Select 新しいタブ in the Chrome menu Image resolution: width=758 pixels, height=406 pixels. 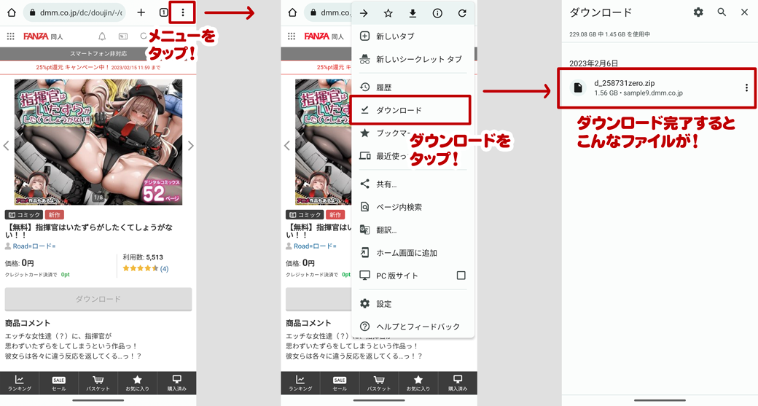point(413,36)
